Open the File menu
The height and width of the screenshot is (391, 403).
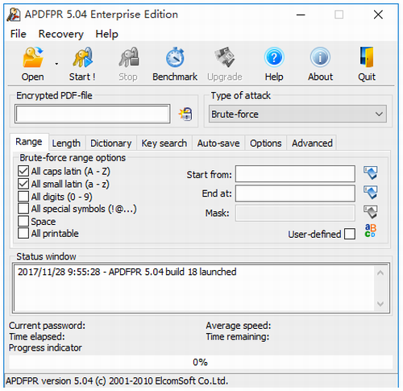click(19, 34)
